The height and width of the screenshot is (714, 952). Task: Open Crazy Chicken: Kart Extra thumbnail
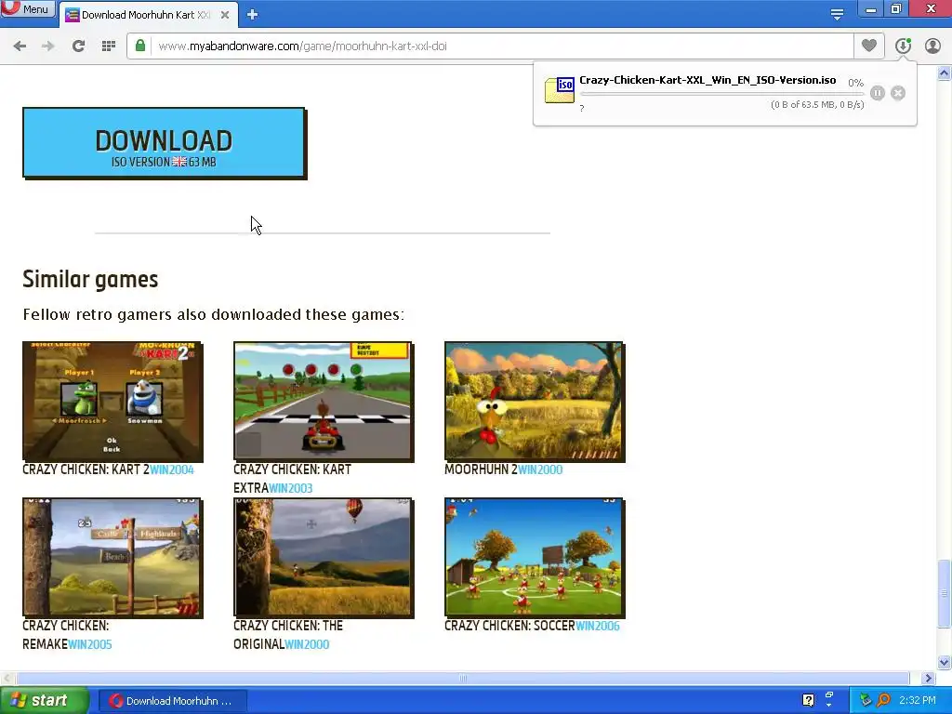click(x=324, y=402)
